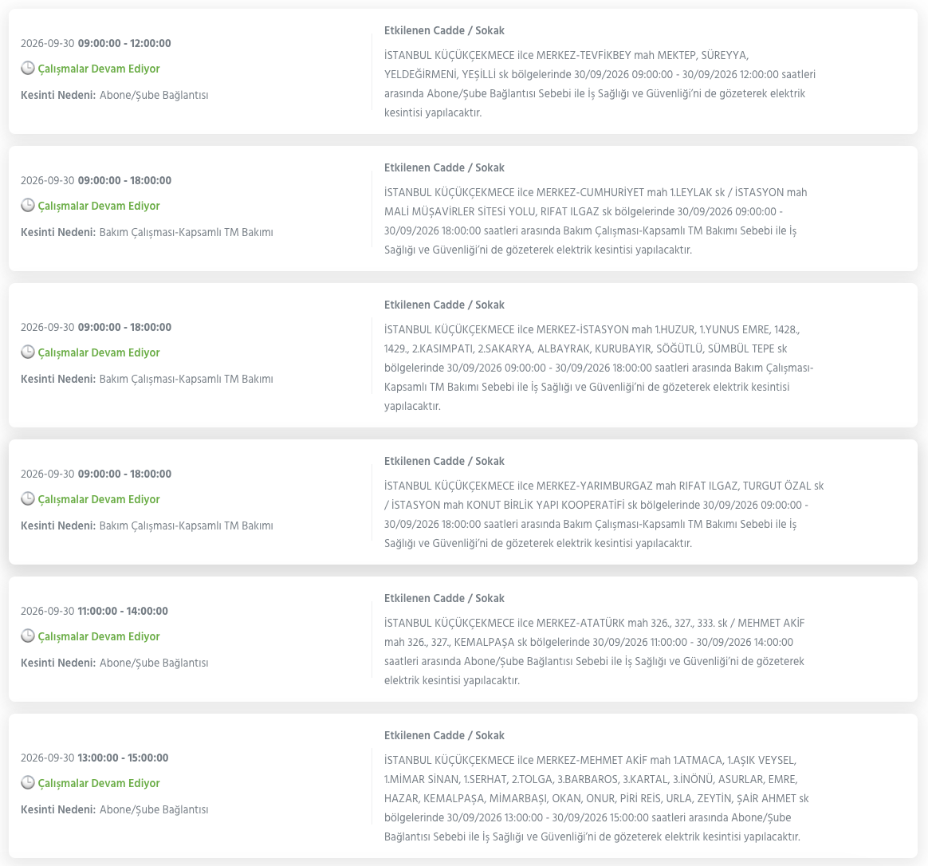Image resolution: width=928 pixels, height=866 pixels.
Task: Select 'Çalışmalar Devam Ediyor' status in TEVFİKBEY card
Action: point(99,69)
